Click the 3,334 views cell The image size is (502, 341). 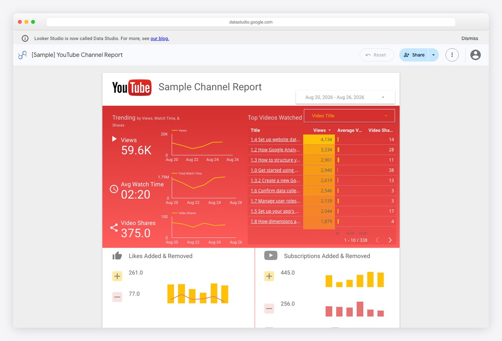(319, 150)
